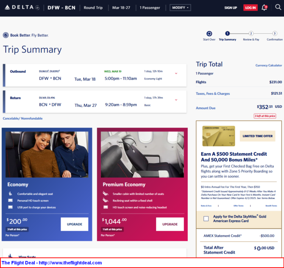Expand the Return flight details chevron
The width and height of the screenshot is (284, 268).
point(176,100)
